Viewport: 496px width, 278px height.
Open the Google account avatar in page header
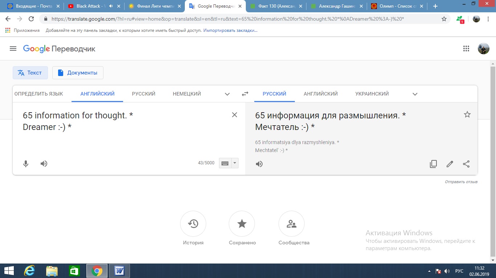pos(483,49)
